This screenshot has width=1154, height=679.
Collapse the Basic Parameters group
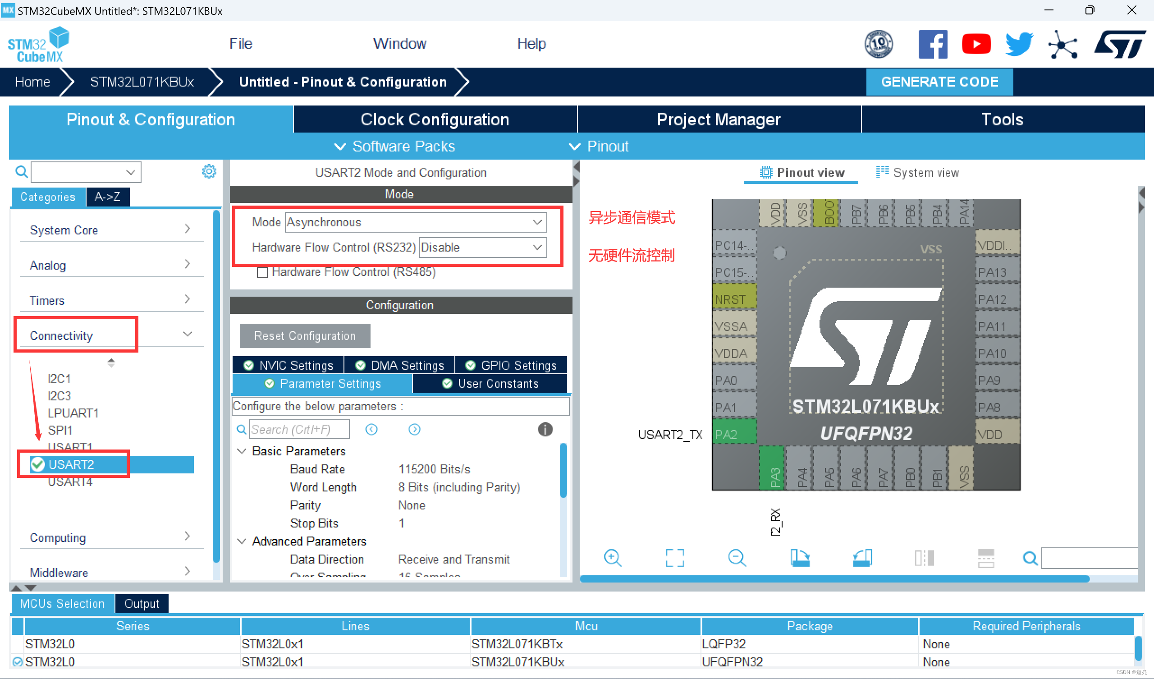[x=241, y=451]
